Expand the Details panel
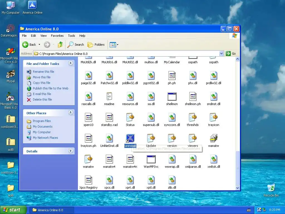The height and width of the screenshot is (214, 285). click(70, 151)
